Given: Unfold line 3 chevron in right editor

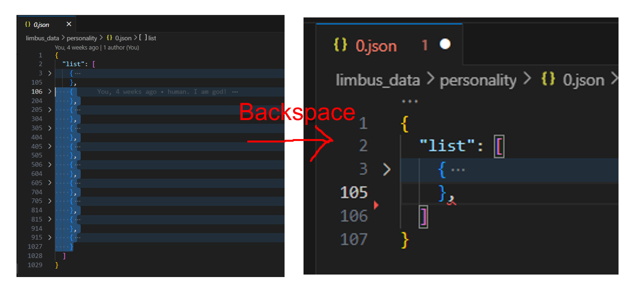Looking at the screenshot, I should pyautogui.click(x=387, y=170).
